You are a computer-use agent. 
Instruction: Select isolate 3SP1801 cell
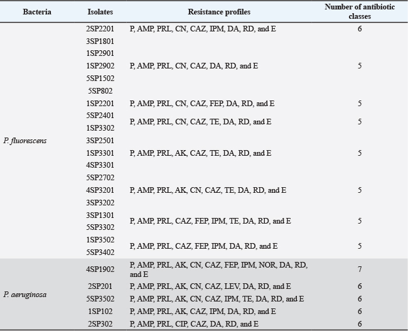point(100,41)
